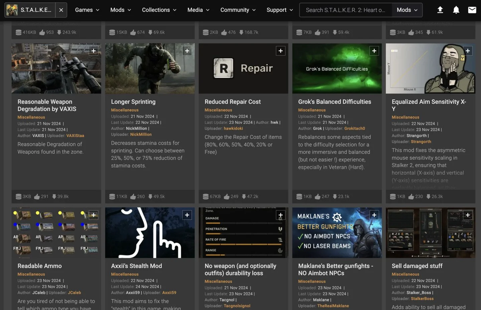View uploader TheRealMaklane's profile
Viewport: 481px width, 310px height.
tap(333, 306)
